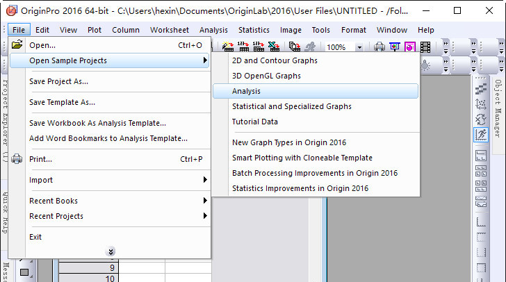Viewport: 506px width, 282px height.
Task: Expand the Recent Projects submenu
Action: pos(110,216)
